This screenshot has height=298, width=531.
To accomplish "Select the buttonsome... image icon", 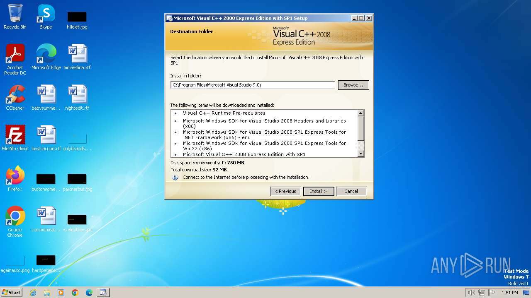I will (x=46, y=182).
